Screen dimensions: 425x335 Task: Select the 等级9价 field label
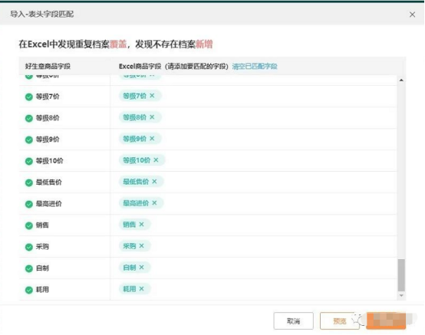tap(48, 140)
